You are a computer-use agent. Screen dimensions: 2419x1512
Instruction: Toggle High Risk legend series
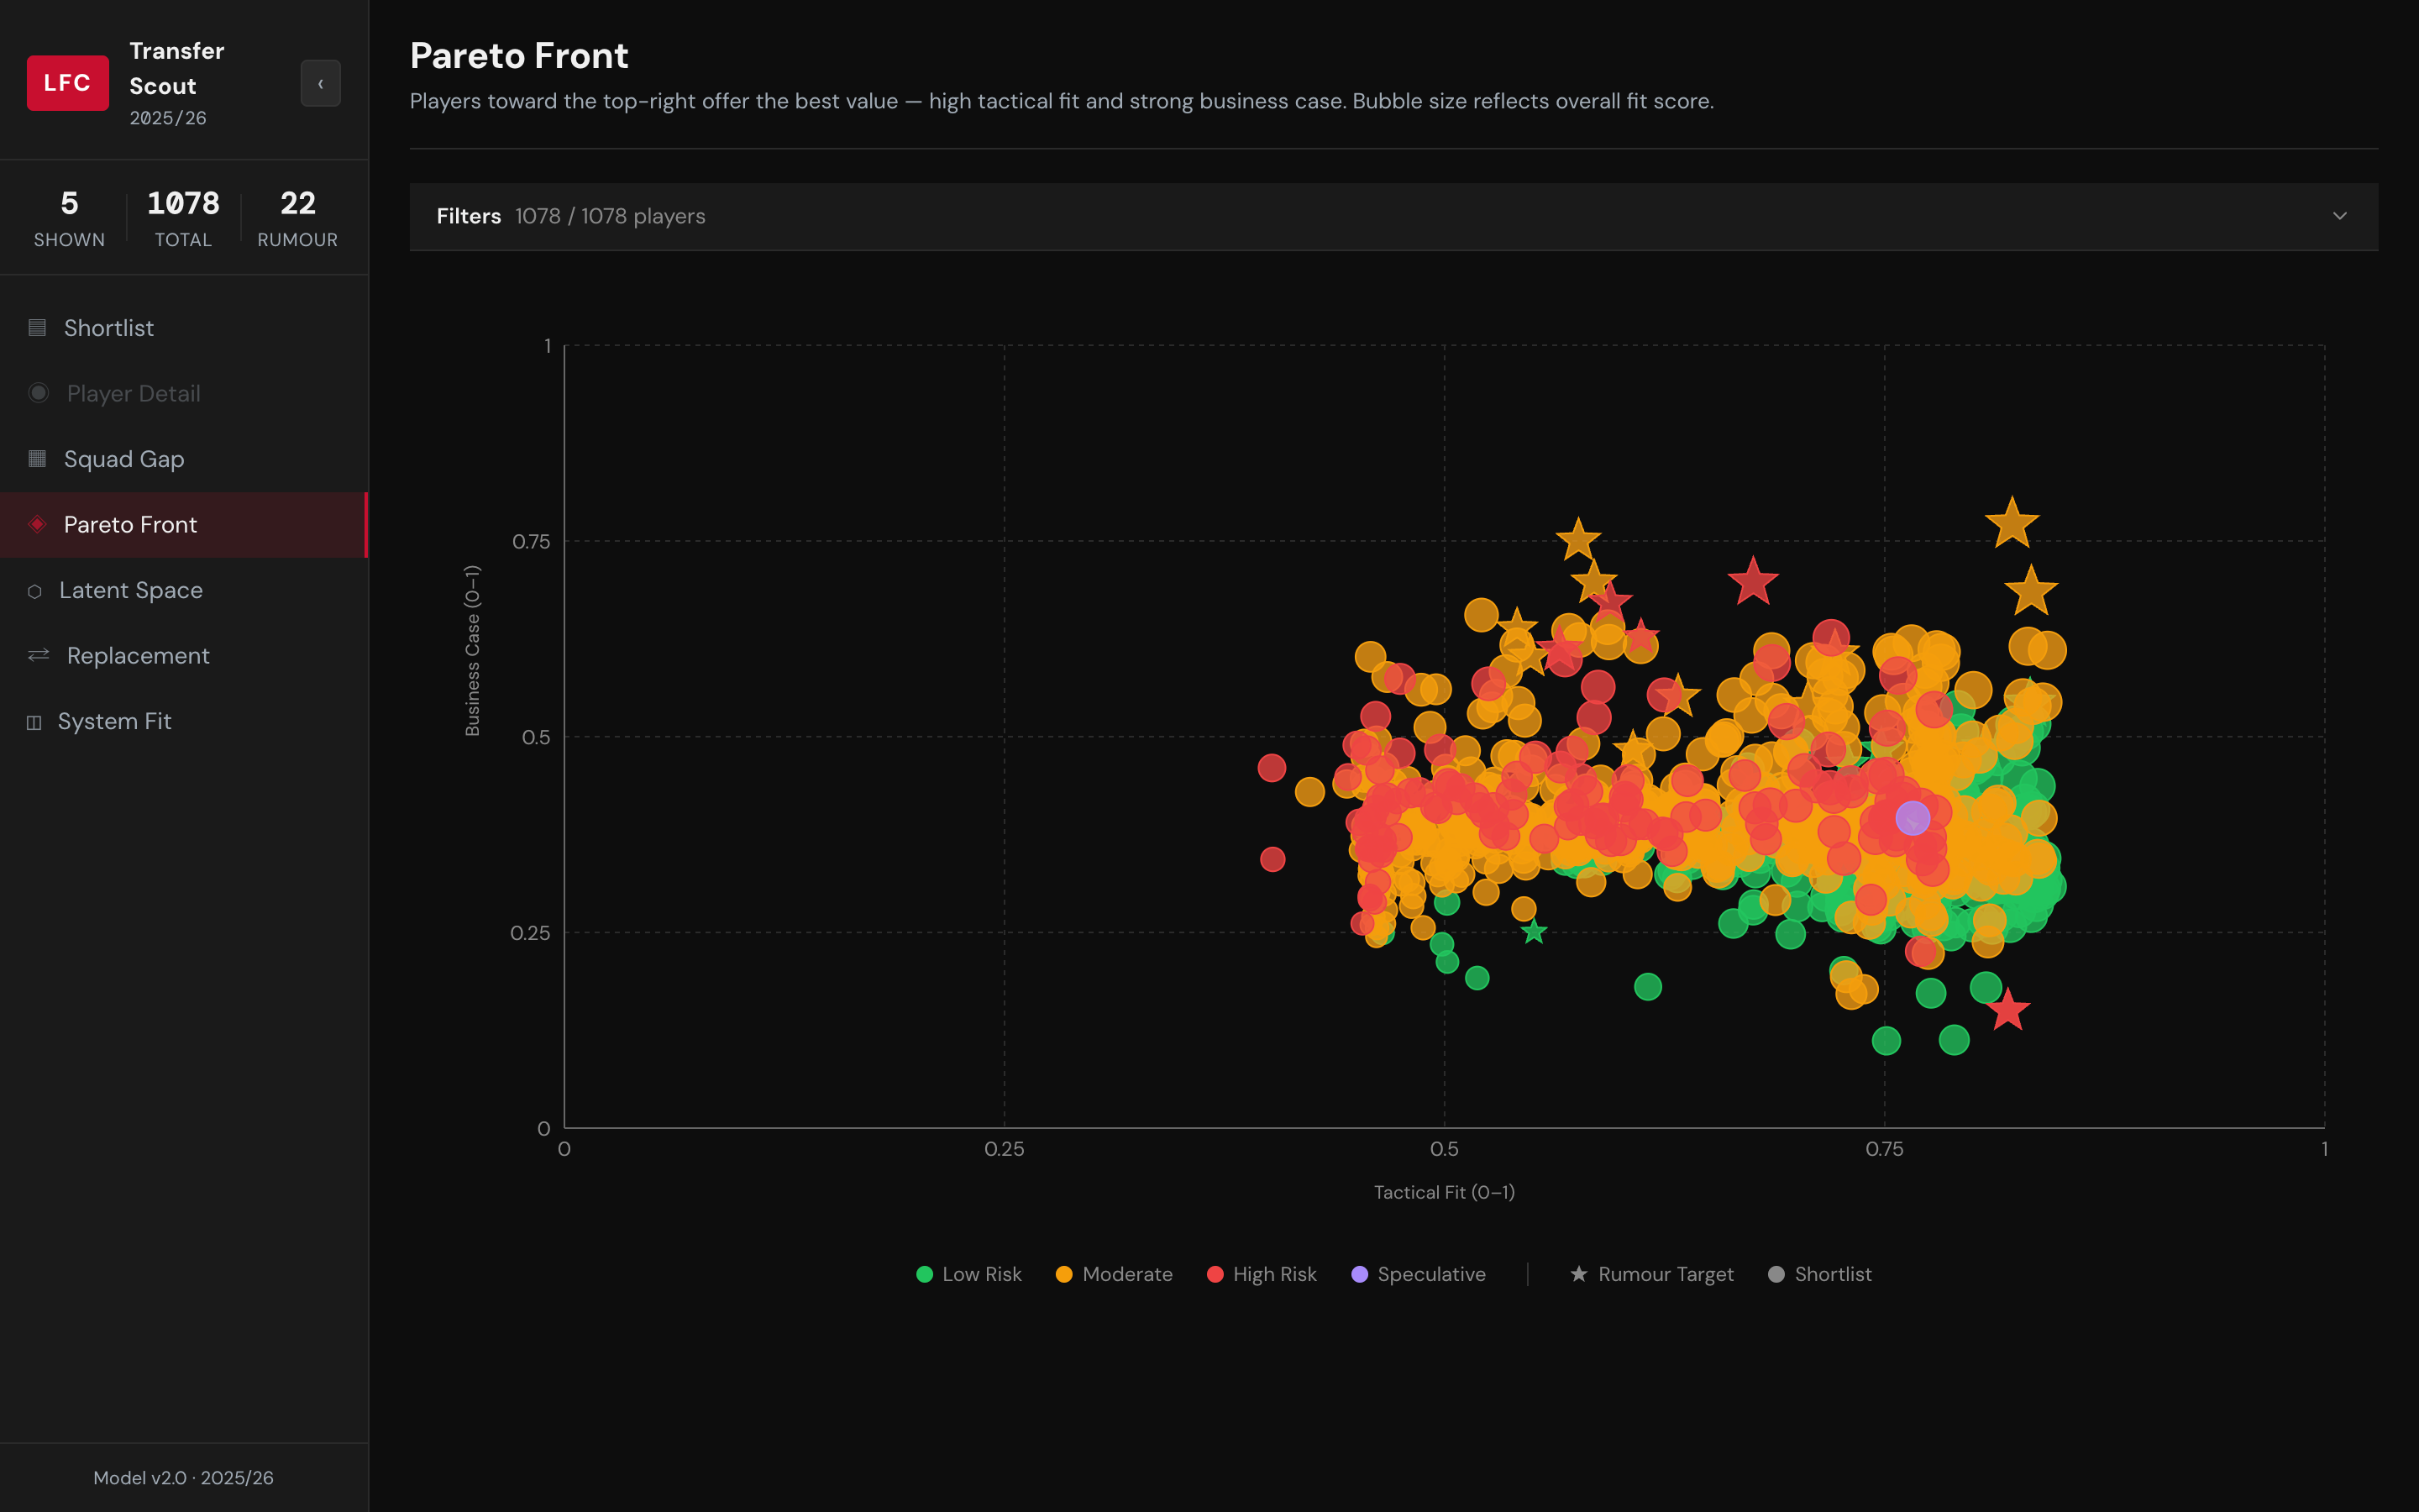(1262, 1274)
